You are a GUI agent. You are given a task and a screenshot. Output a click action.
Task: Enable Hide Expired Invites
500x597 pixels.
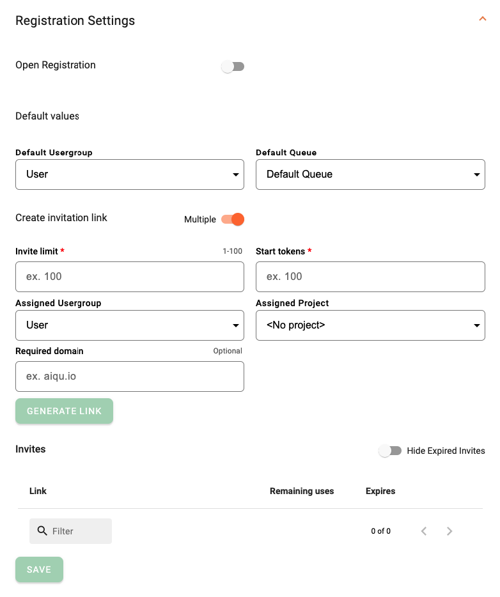390,450
